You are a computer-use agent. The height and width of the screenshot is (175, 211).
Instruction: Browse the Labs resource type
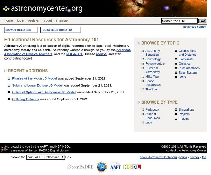(x=149, y=123)
